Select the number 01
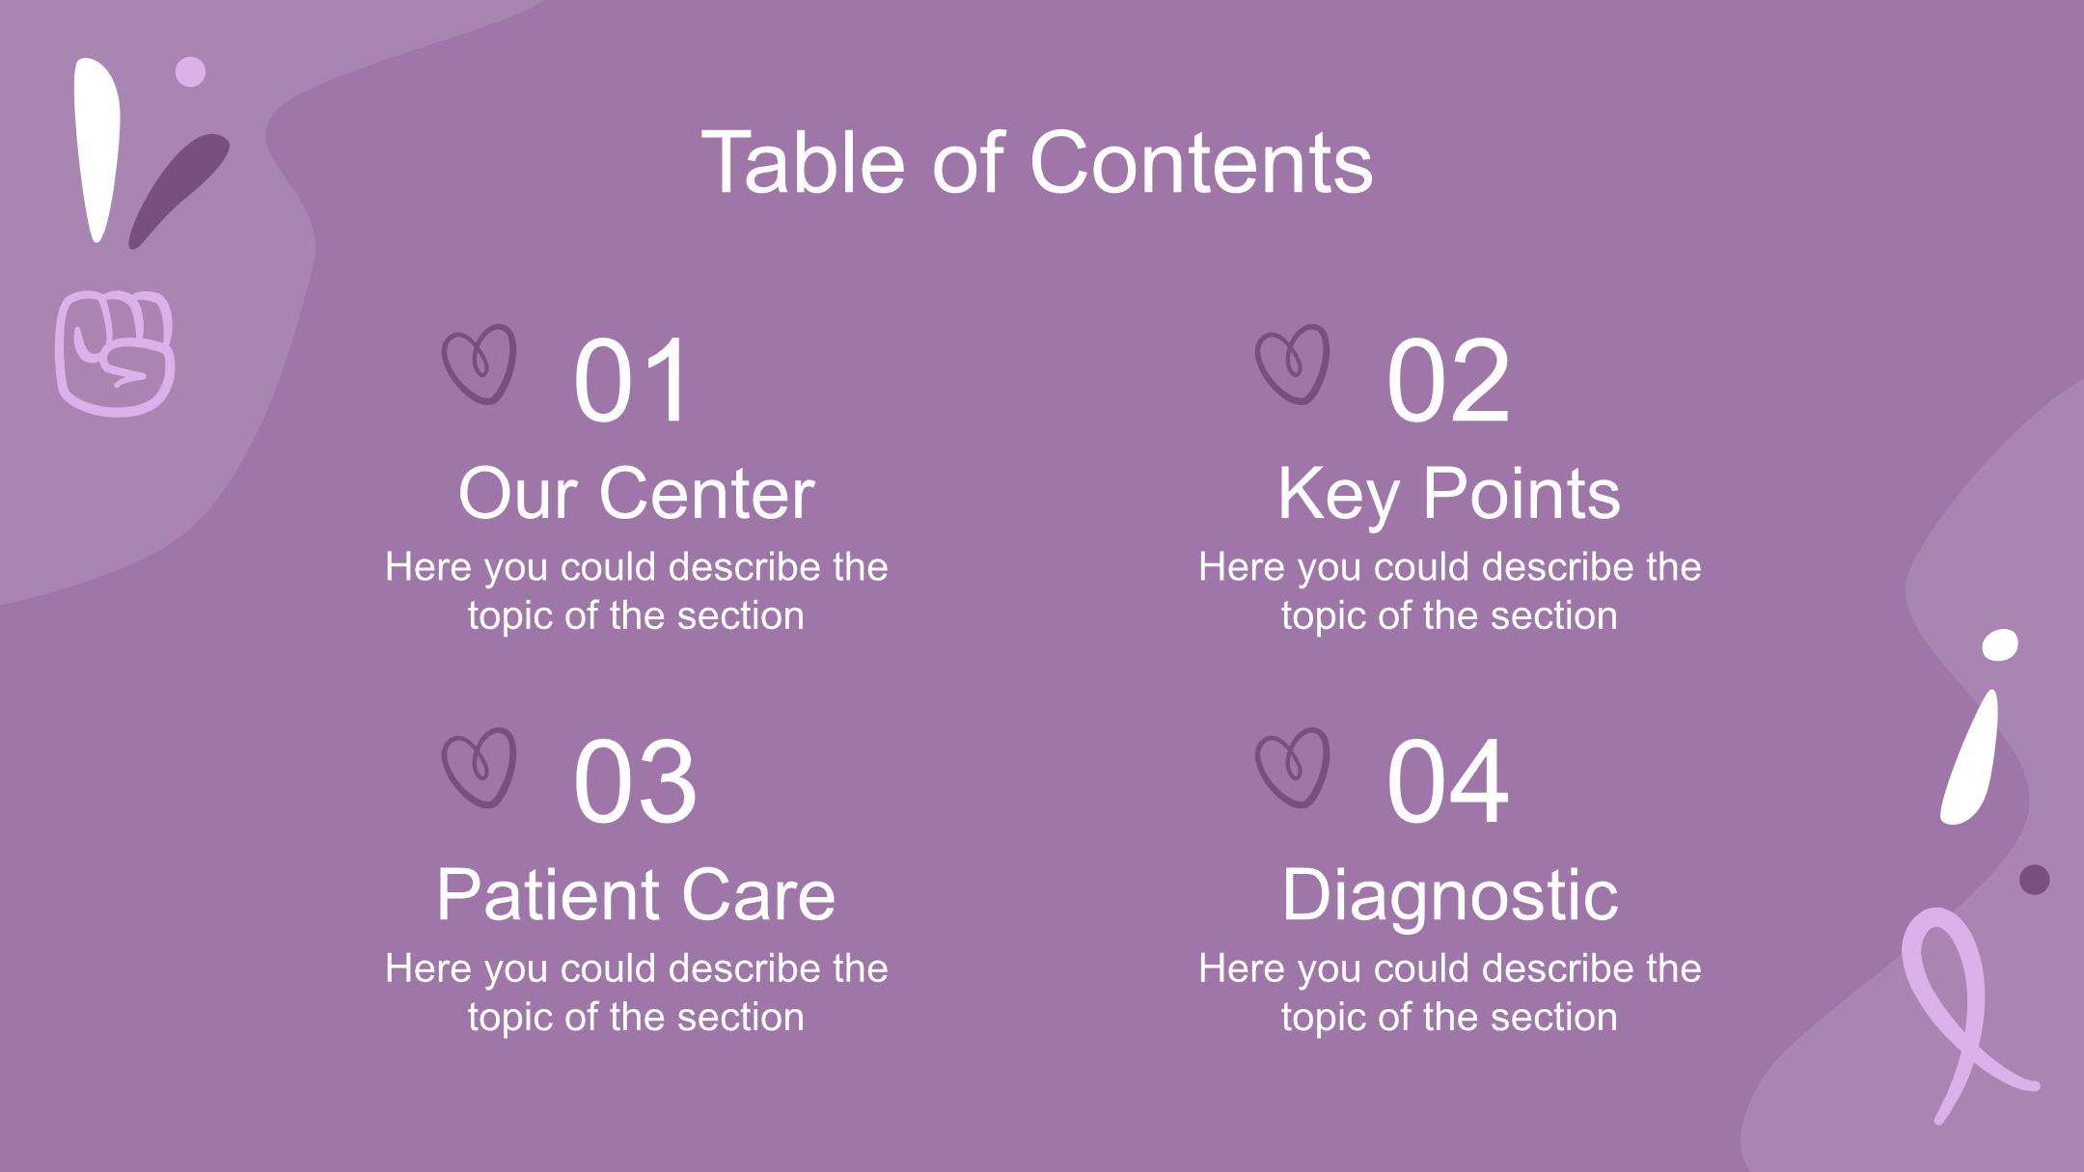This screenshot has height=1172, width=2084. [x=632, y=379]
